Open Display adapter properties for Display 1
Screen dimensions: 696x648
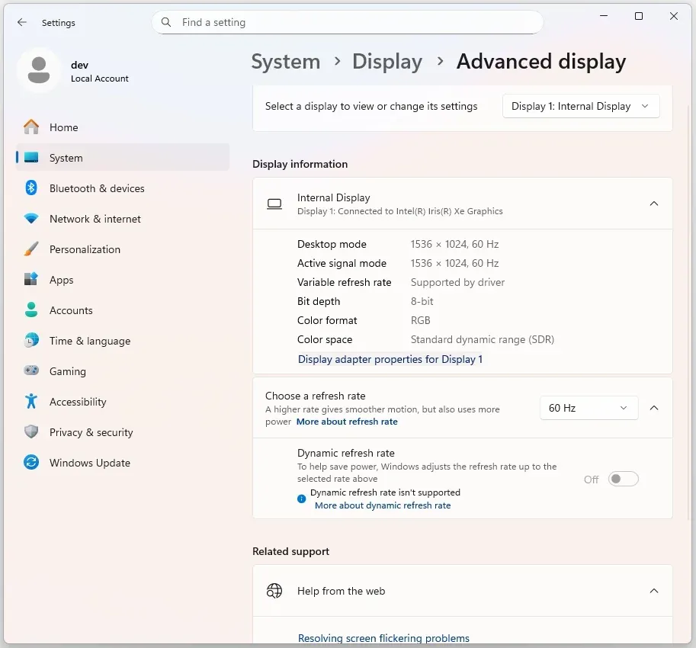coord(390,359)
